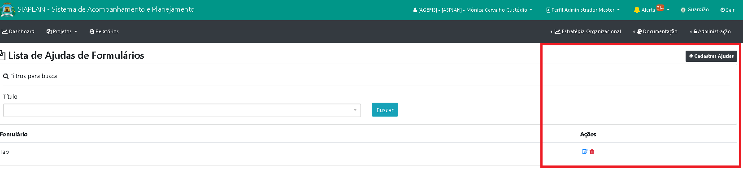This screenshot has width=743, height=174.
Task: Open the Administração menu
Action: tap(710, 31)
